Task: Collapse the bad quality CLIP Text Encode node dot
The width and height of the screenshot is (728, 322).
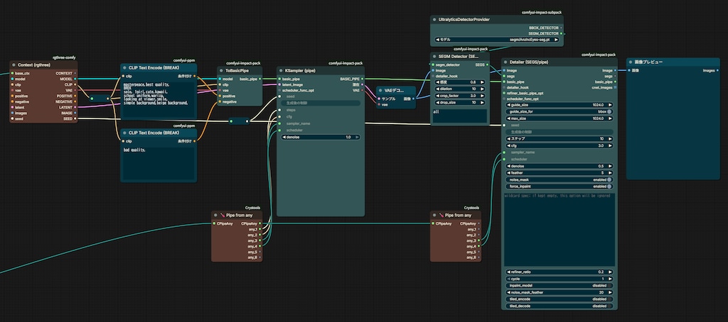Action: click(124, 133)
